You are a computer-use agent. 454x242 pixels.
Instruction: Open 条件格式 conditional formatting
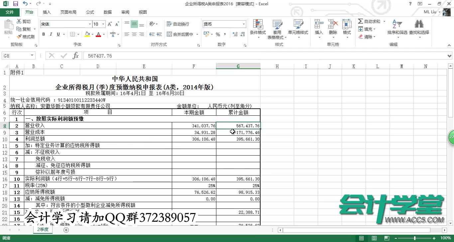point(258,29)
